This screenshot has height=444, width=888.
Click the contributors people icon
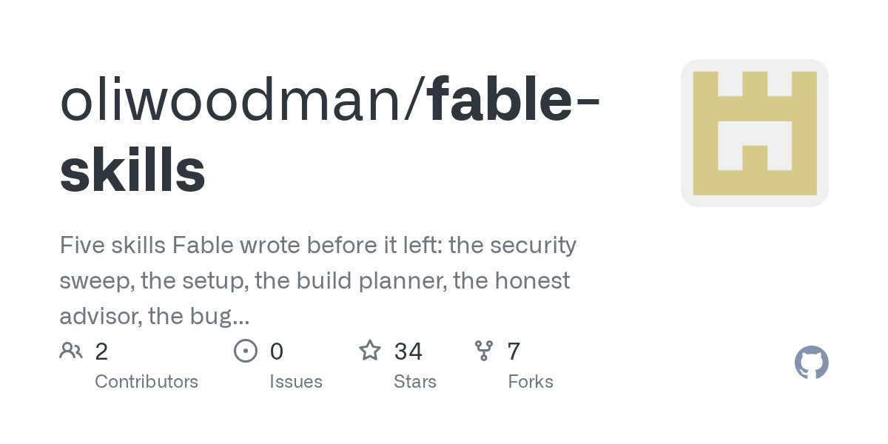[71, 351]
